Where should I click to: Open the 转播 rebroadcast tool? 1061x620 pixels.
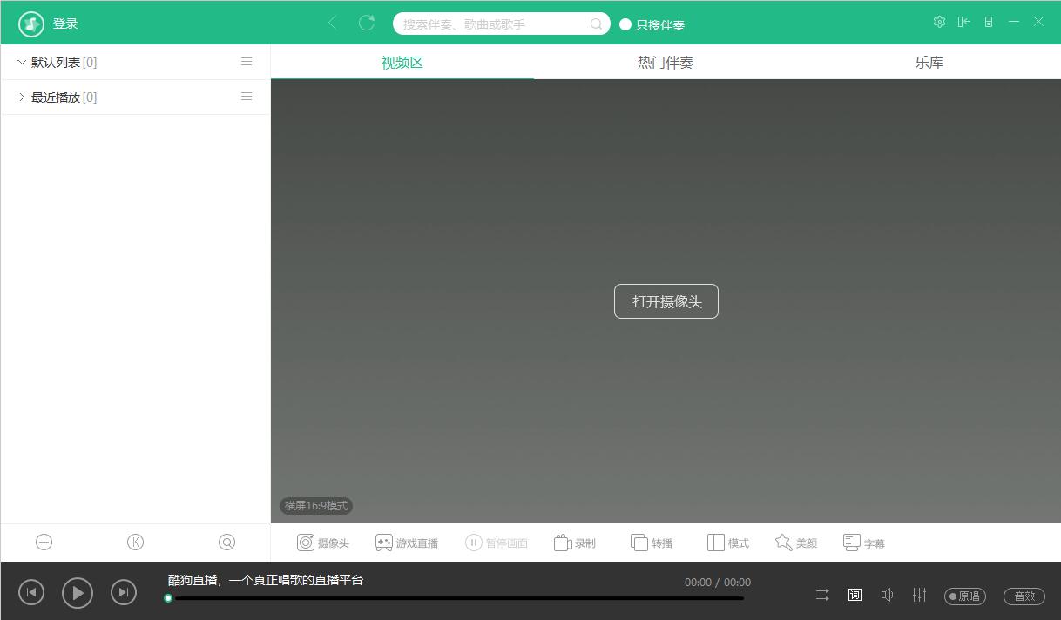point(652,542)
